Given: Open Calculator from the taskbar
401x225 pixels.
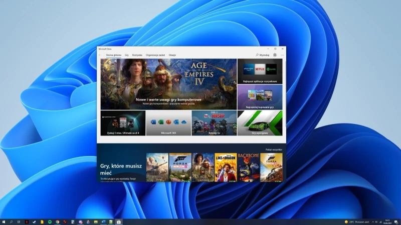Looking at the screenshot, I should click(73, 222).
